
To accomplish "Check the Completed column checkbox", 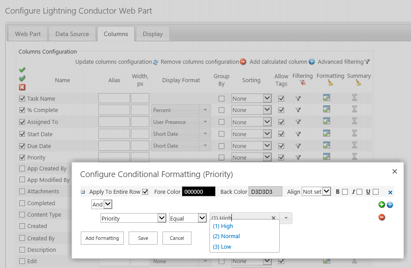I will coord(22,203).
